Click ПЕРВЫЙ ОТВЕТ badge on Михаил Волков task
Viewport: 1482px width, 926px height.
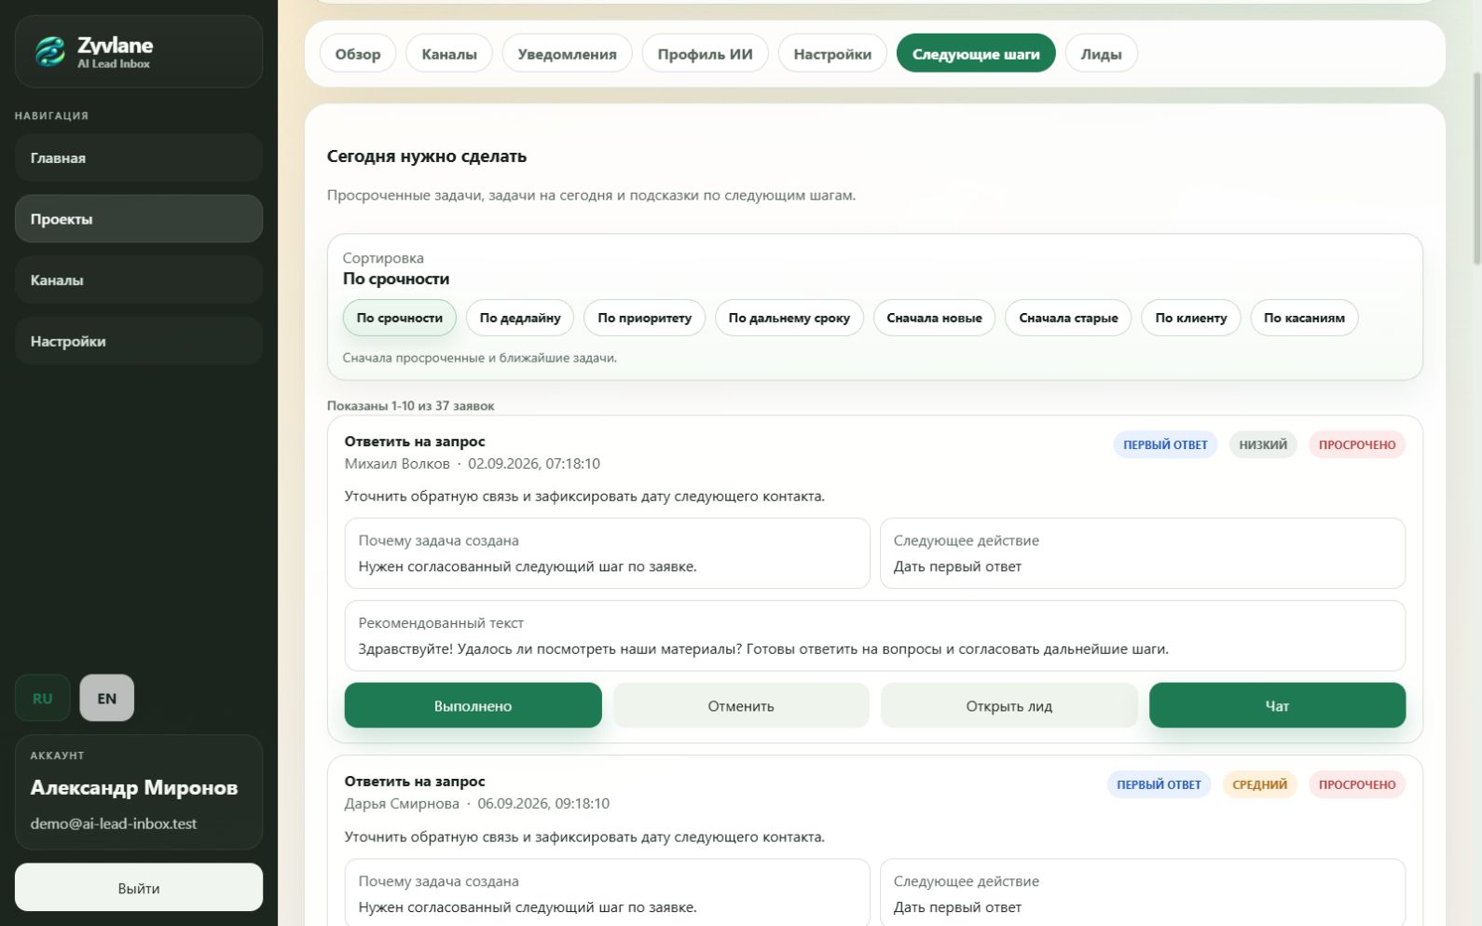click(x=1165, y=444)
